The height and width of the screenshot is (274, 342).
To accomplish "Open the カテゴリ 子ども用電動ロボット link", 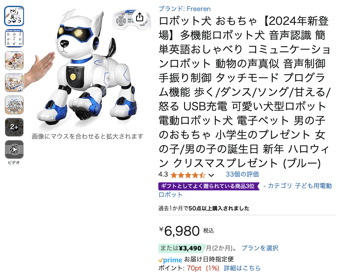I will click(x=245, y=190).
